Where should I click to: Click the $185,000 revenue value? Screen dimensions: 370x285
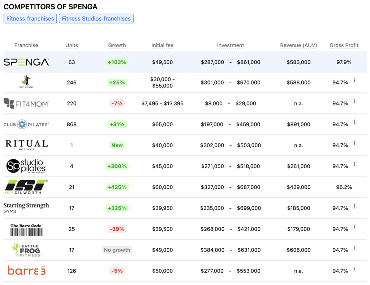298,208
